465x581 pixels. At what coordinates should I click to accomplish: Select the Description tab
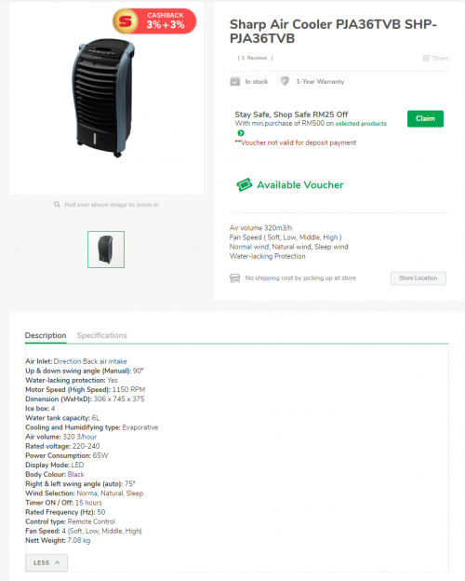click(x=46, y=335)
